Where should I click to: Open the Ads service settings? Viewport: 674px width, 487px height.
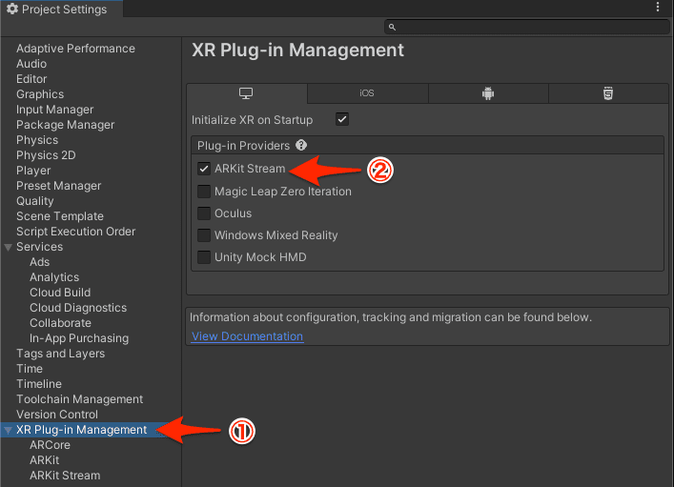(x=39, y=262)
